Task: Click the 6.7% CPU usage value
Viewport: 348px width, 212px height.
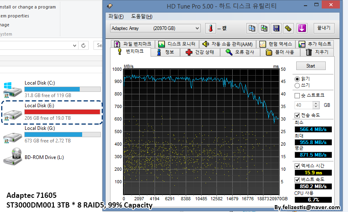Action: coord(313,200)
